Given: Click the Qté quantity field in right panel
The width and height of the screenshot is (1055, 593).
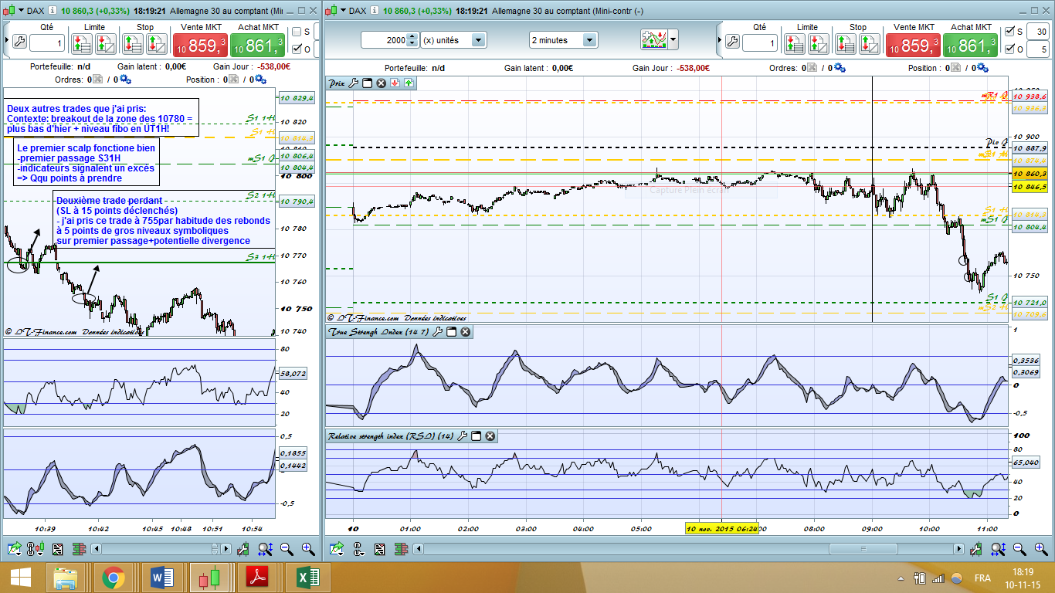Looking at the screenshot, I should (760, 44).
